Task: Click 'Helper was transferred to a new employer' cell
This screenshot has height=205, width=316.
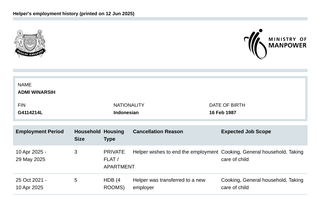Action: (x=169, y=184)
